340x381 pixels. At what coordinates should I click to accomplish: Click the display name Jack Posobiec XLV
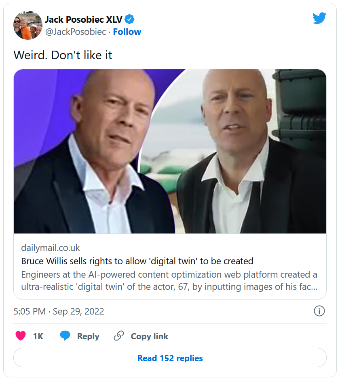click(83, 19)
